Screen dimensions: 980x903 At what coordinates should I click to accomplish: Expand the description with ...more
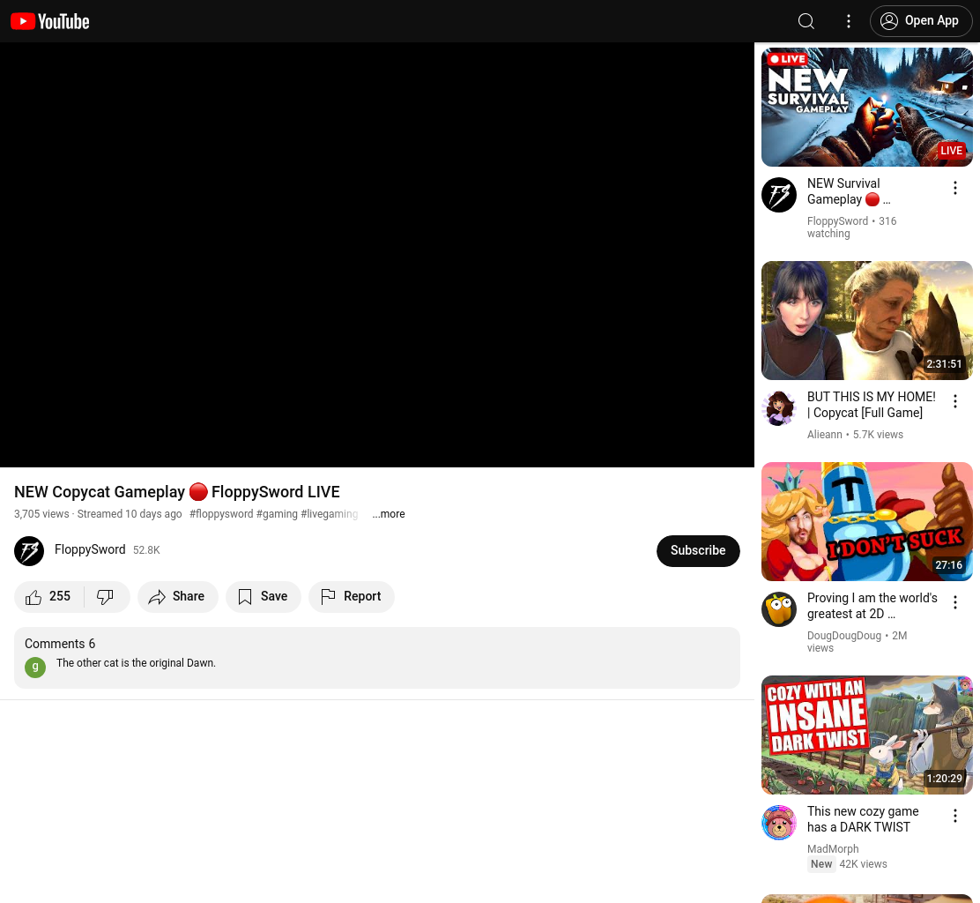pyautogui.click(x=388, y=514)
